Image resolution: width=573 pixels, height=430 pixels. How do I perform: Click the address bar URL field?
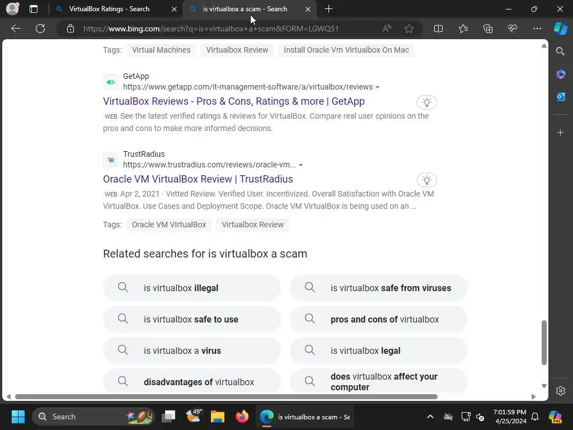pos(211,29)
